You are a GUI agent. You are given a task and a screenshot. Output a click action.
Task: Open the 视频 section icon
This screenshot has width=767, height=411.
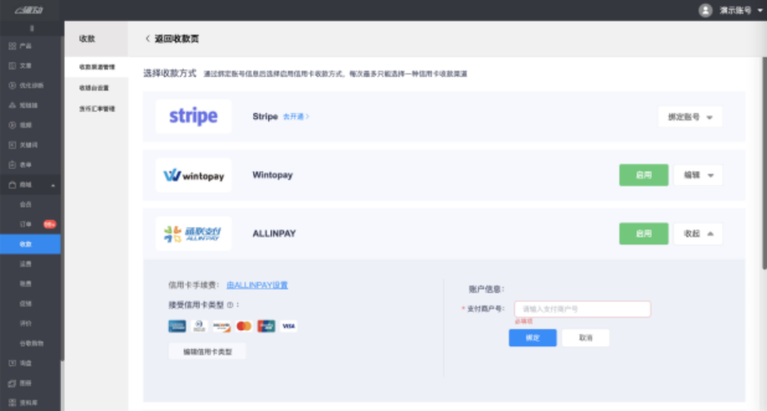tap(12, 125)
